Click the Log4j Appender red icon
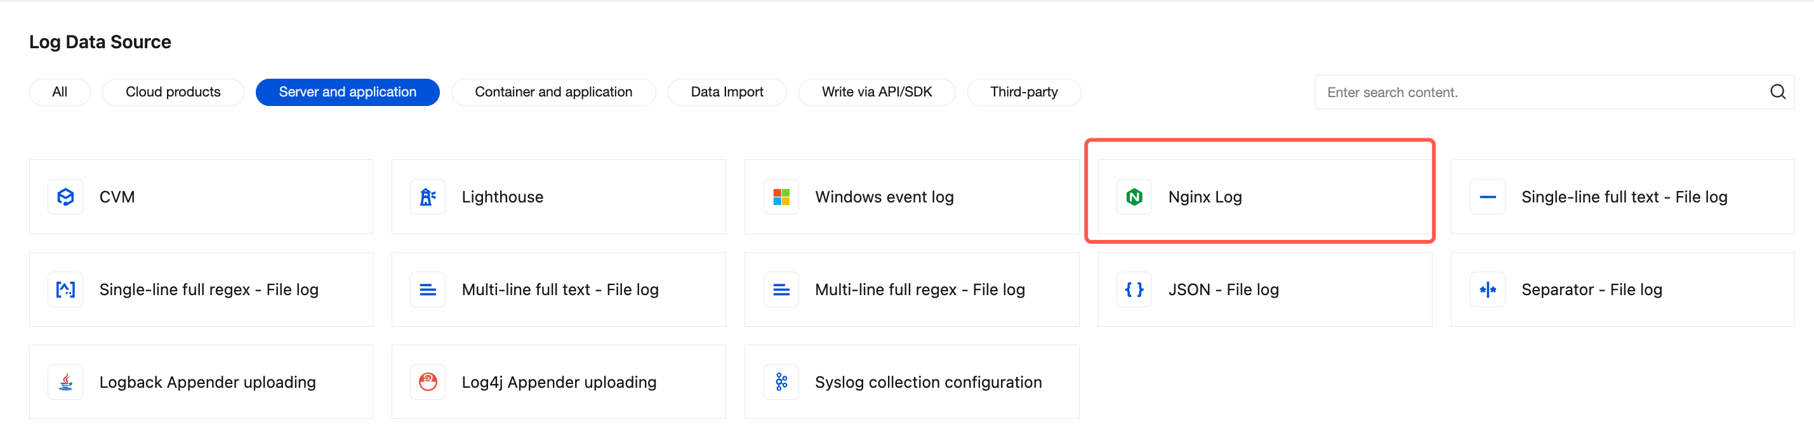The height and width of the screenshot is (443, 1814). tap(427, 383)
